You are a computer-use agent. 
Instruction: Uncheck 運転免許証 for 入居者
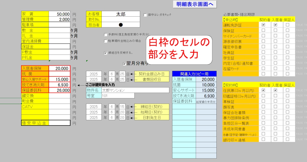(x=275, y=25)
